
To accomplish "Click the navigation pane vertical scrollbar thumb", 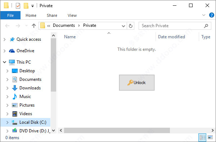I will click(53, 65).
